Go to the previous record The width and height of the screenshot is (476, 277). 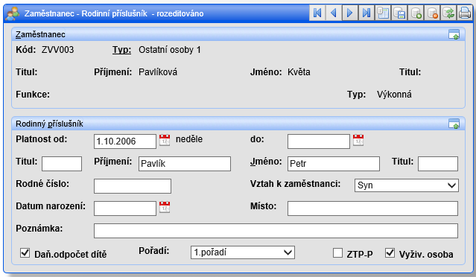(334, 13)
